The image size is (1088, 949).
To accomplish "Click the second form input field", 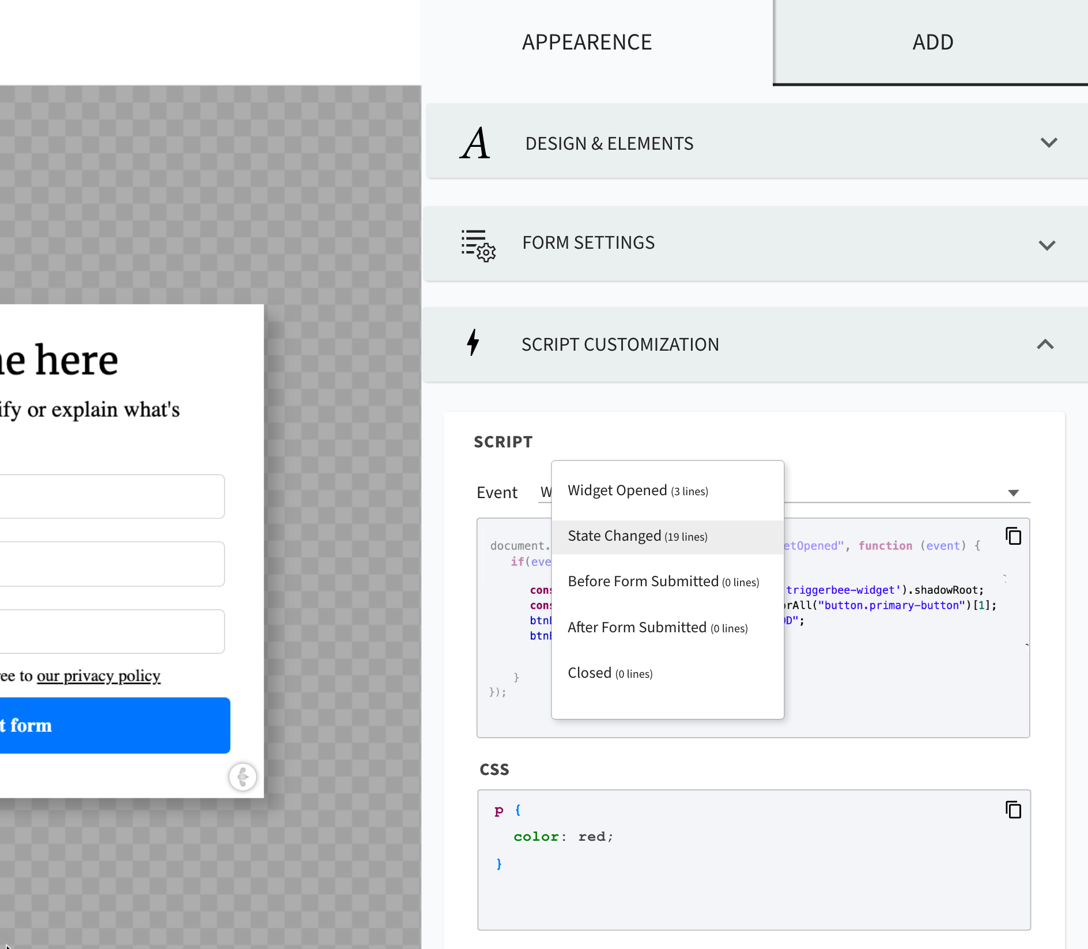I will pos(112,564).
